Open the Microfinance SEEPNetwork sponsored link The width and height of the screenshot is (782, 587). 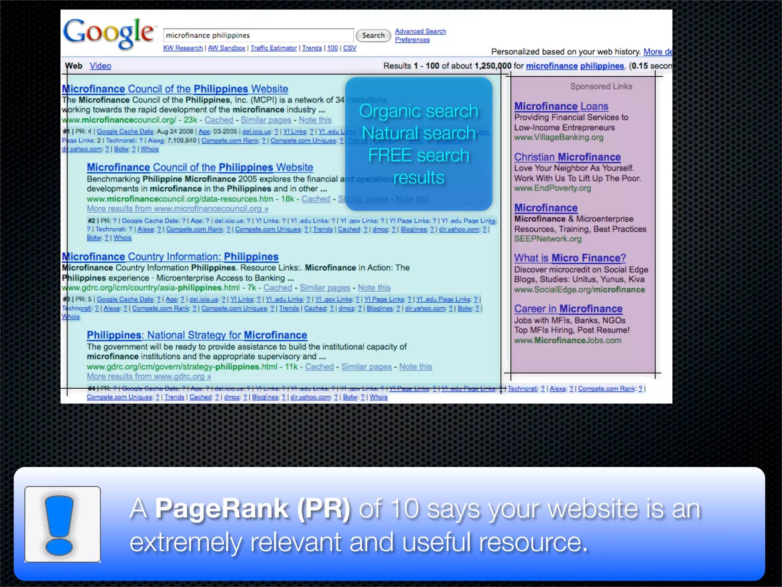pyautogui.click(x=546, y=208)
